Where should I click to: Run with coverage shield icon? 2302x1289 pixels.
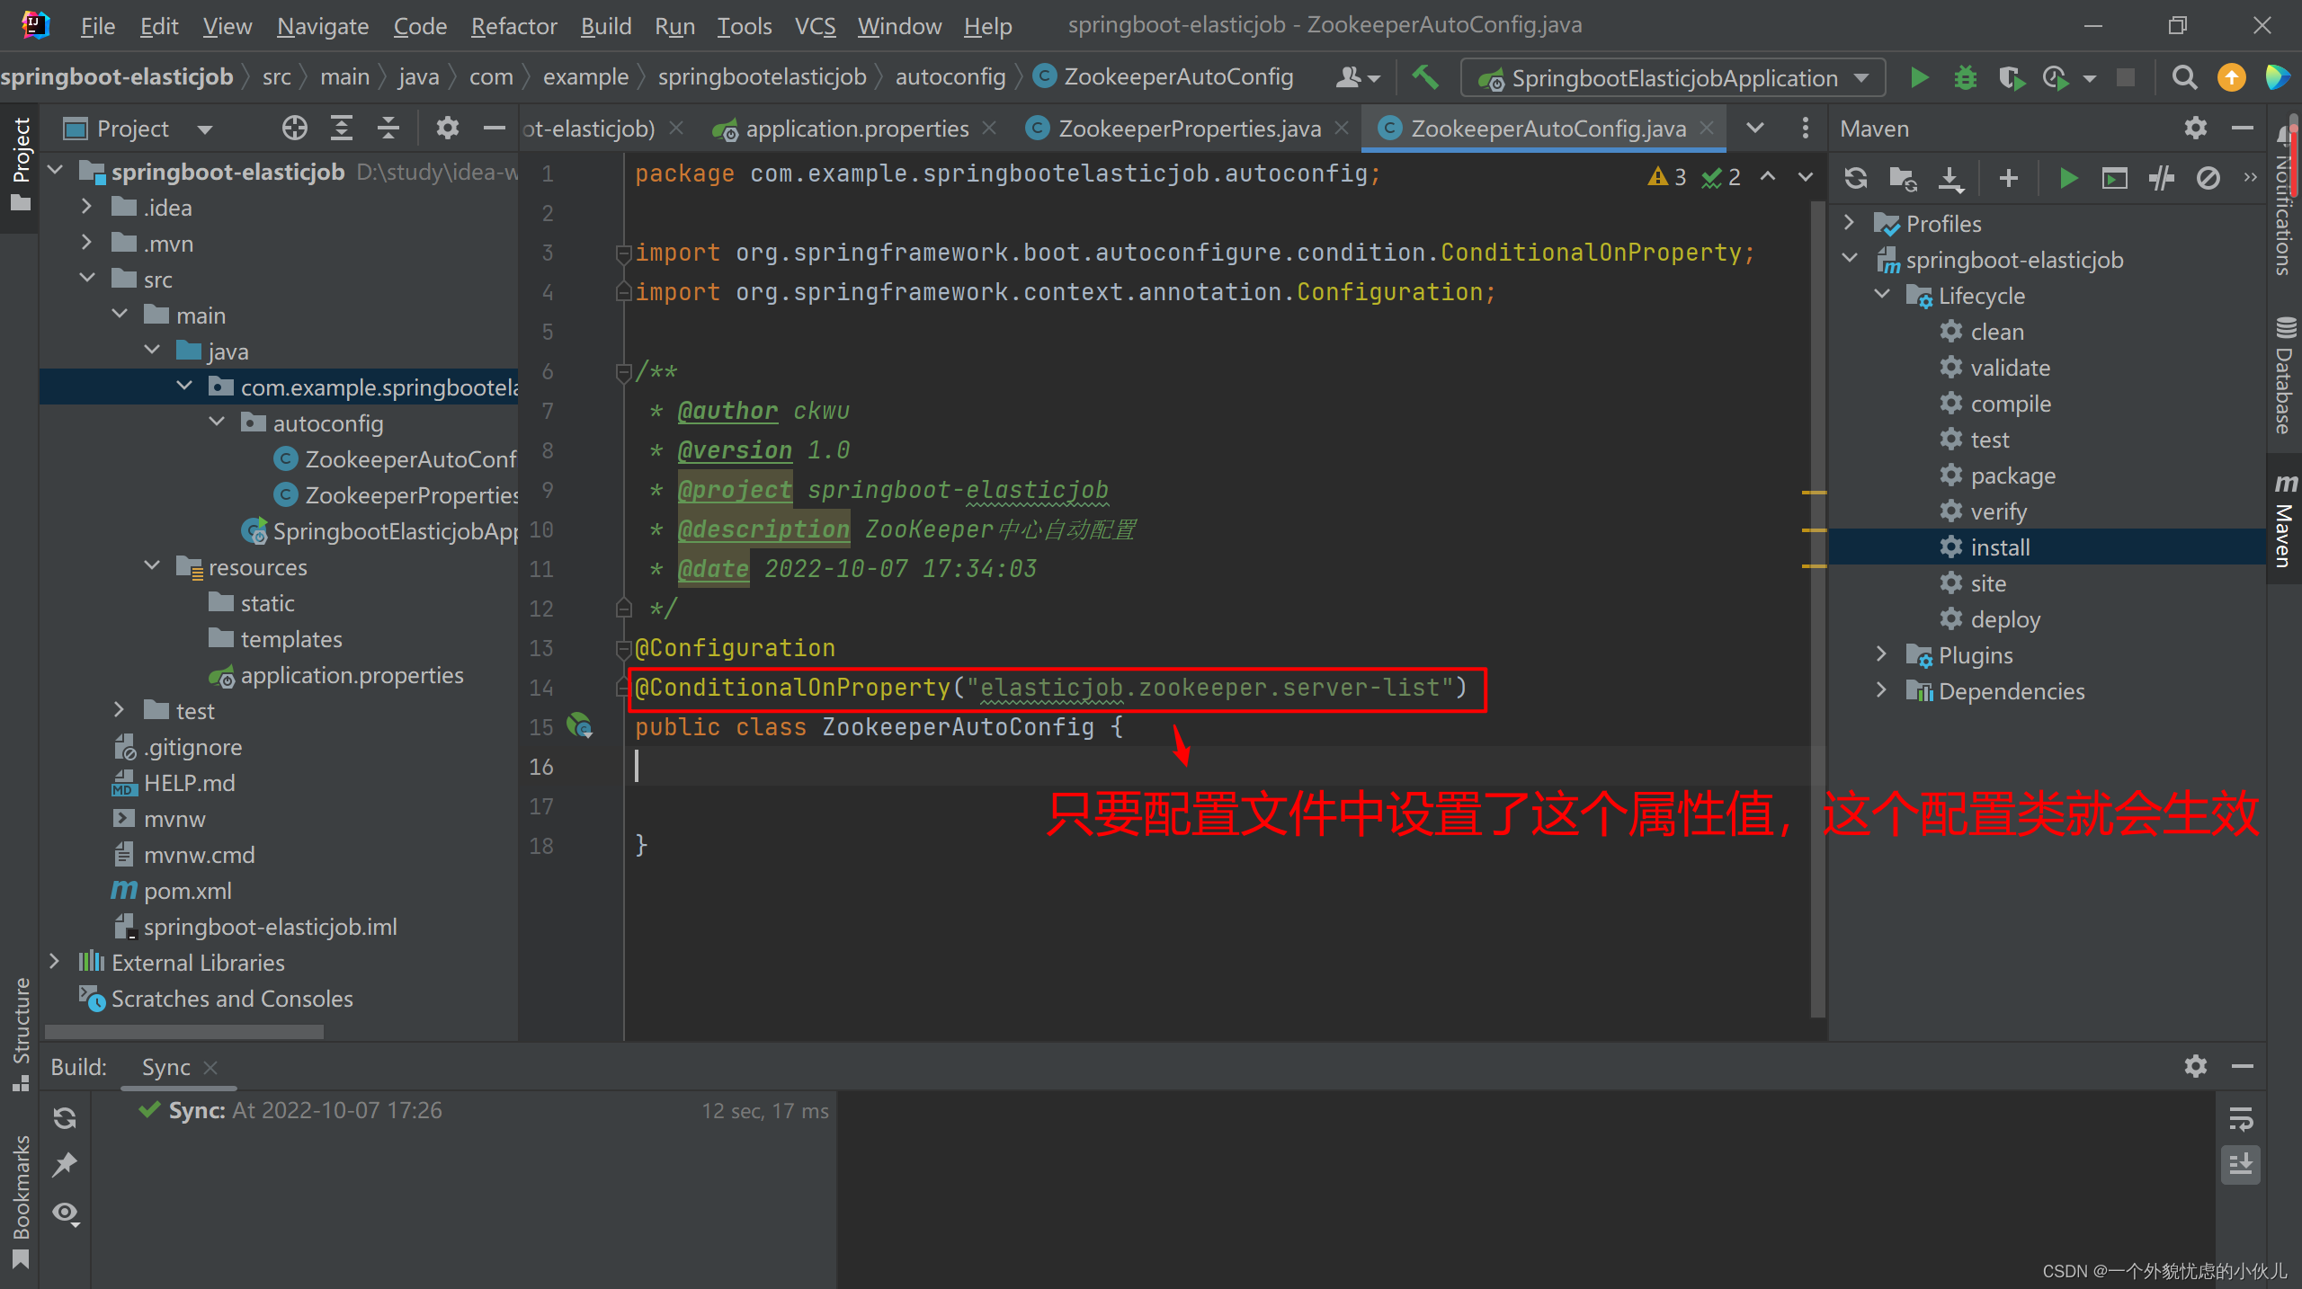2012,78
